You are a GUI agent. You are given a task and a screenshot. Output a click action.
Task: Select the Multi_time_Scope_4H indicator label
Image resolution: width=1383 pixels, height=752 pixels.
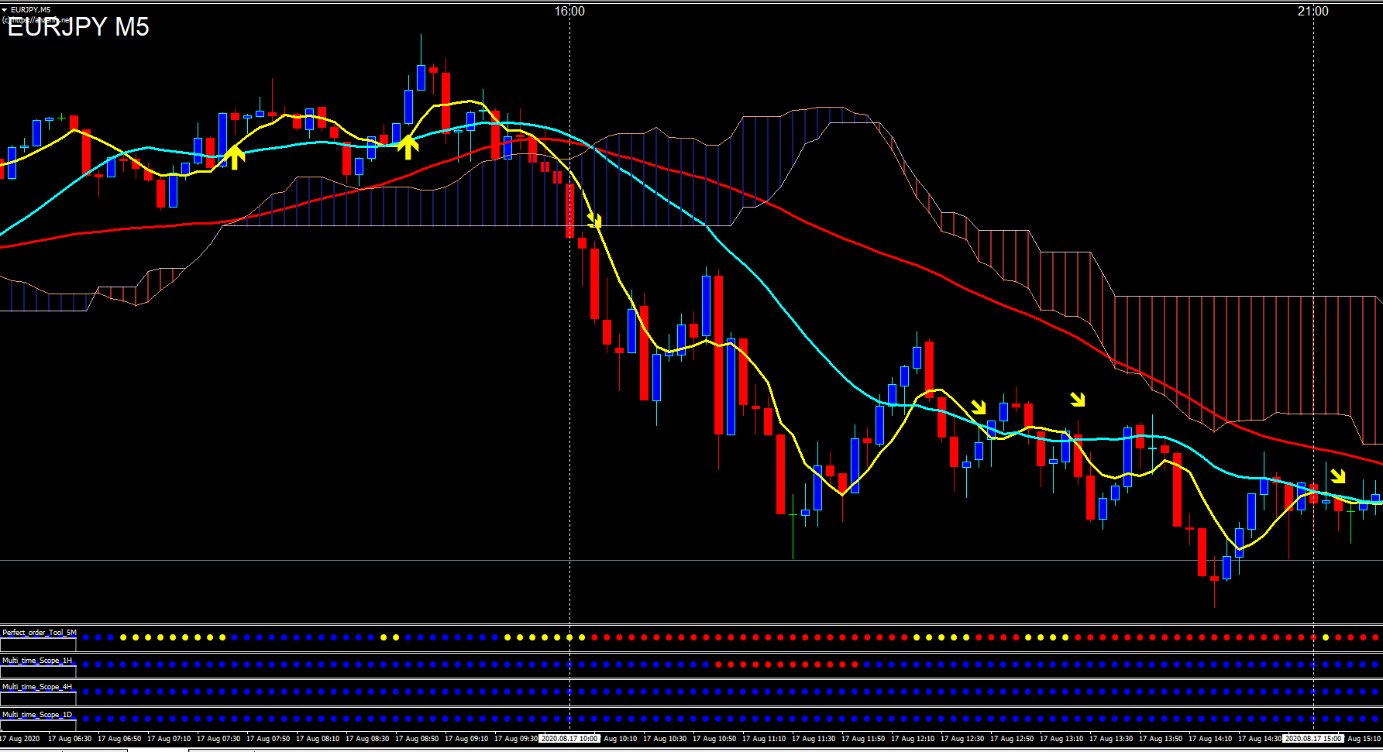[x=37, y=687]
